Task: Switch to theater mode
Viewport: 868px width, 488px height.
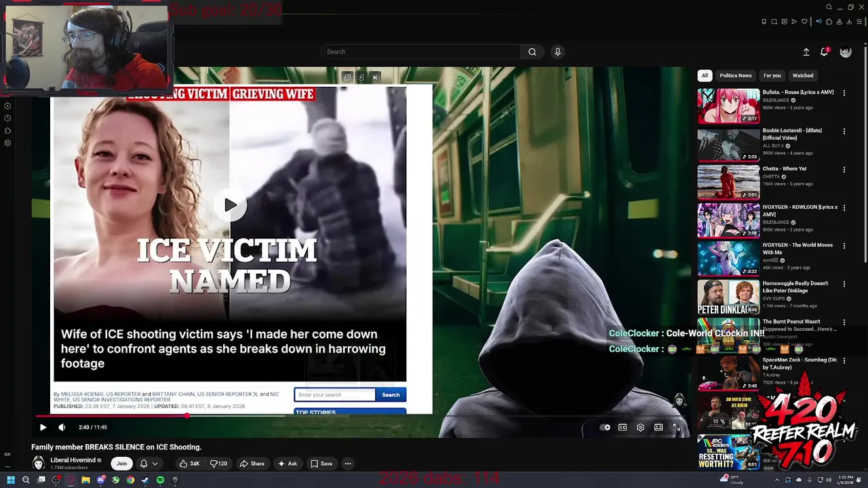Action: click(658, 427)
